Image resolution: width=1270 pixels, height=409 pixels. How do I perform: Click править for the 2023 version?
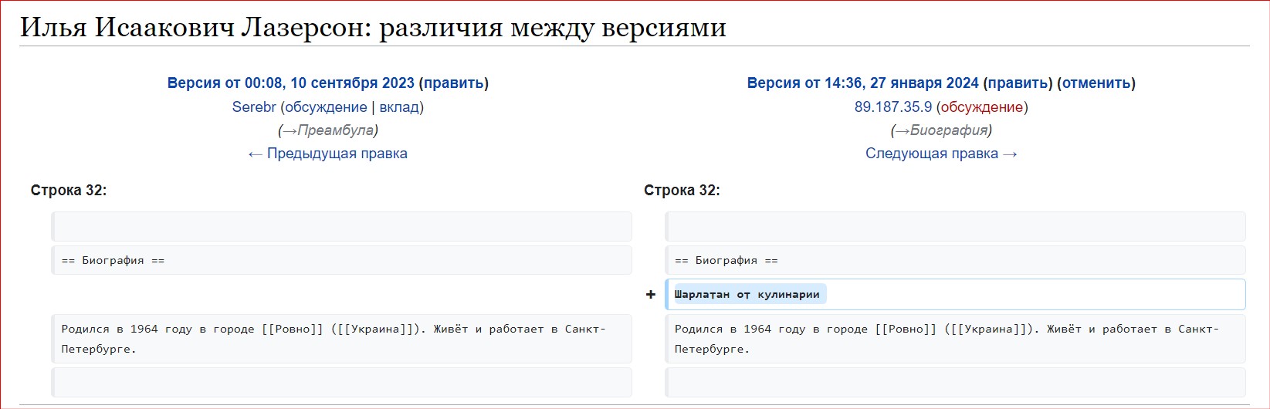454,83
